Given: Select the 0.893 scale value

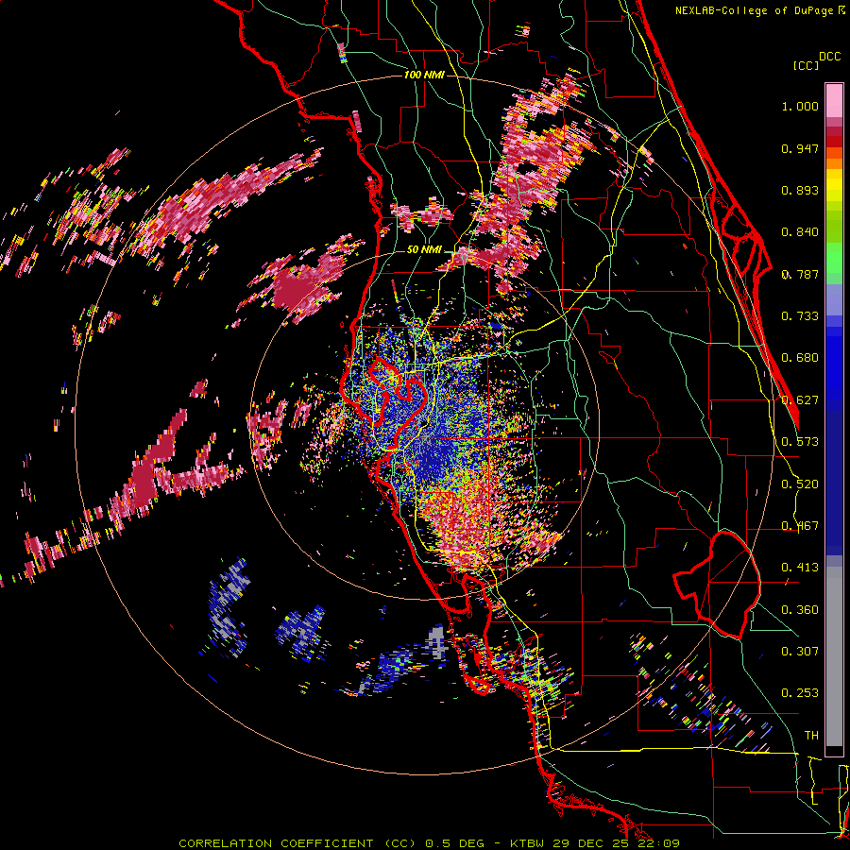Looking at the screenshot, I should 800,190.
